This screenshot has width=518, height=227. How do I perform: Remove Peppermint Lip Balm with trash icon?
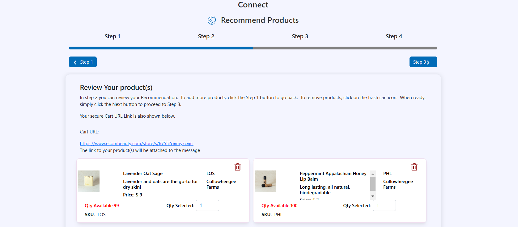414,167
